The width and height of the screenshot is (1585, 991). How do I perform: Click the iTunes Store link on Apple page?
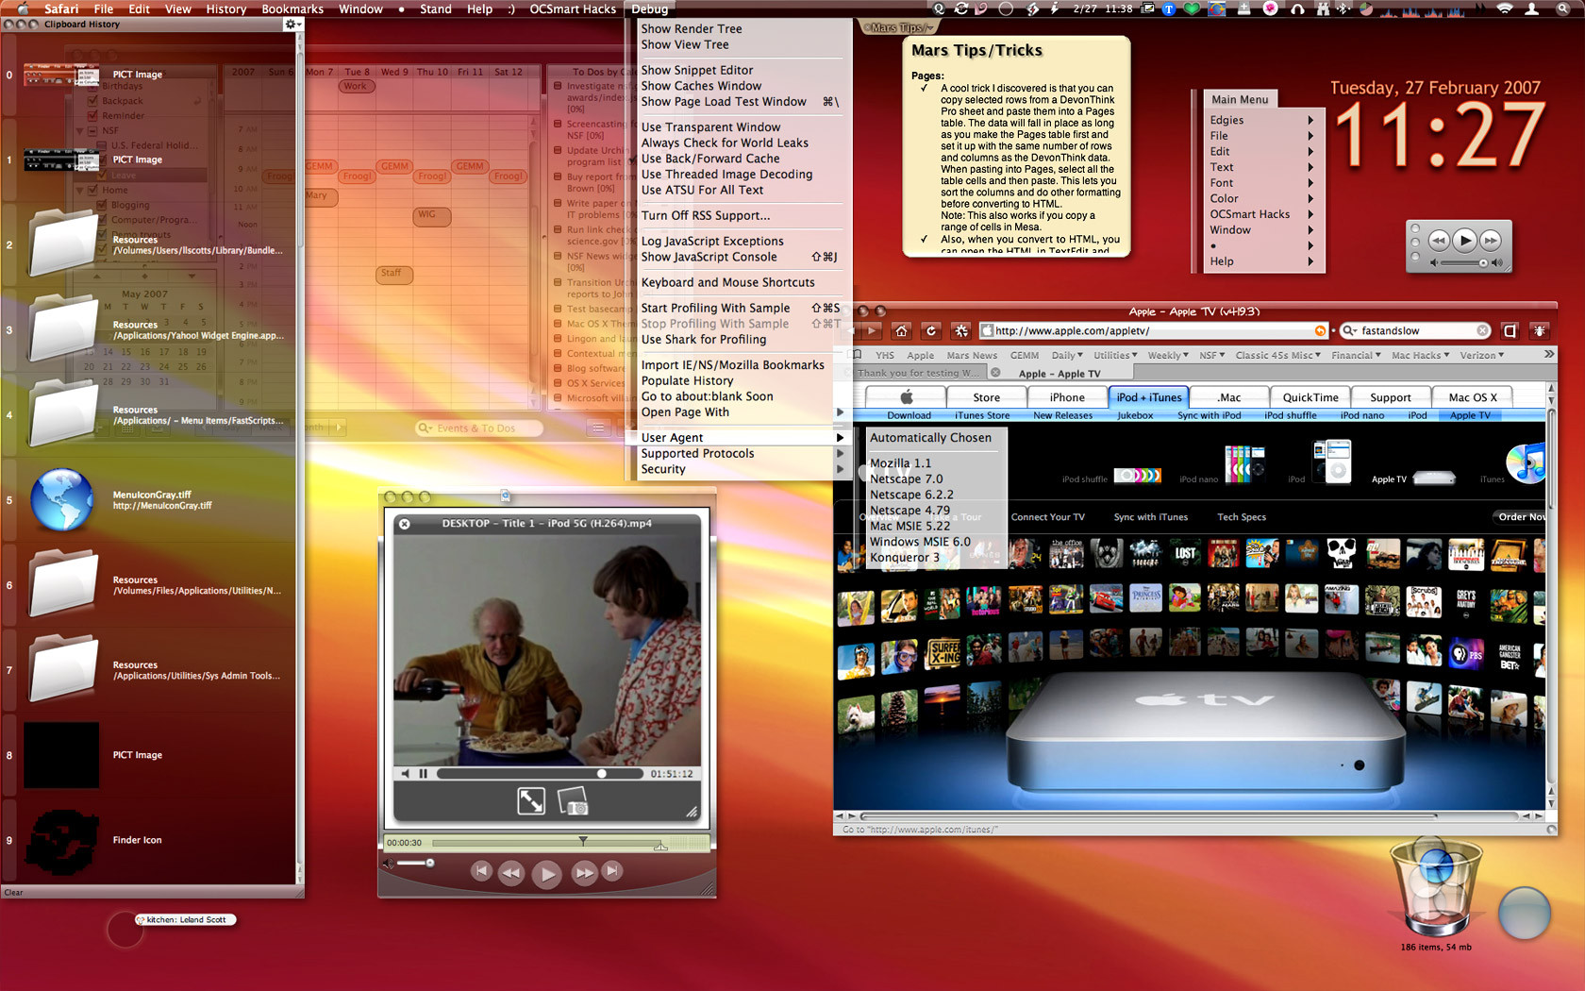(x=982, y=415)
